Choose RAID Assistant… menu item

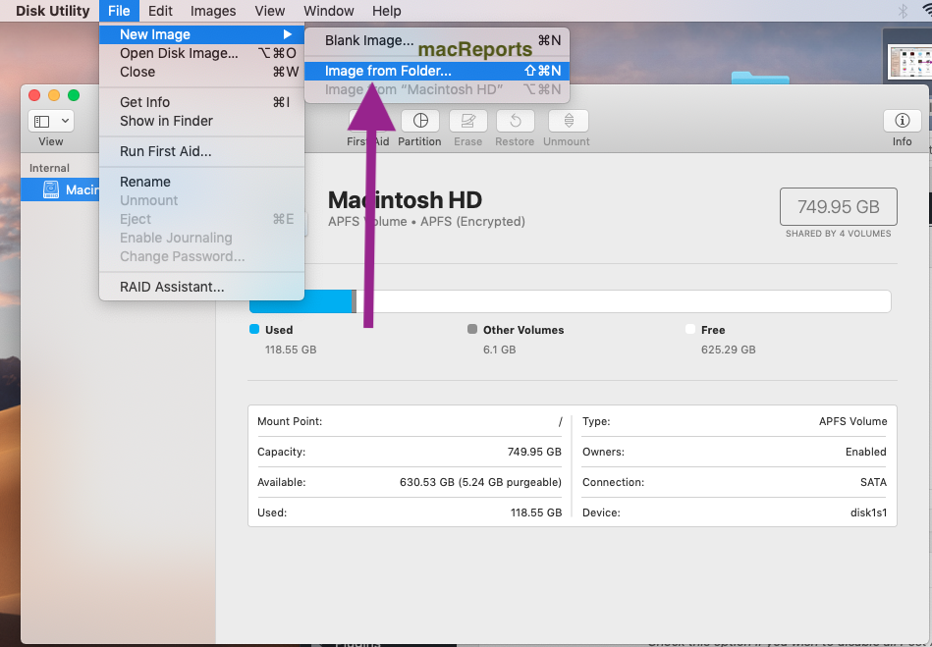(201, 287)
